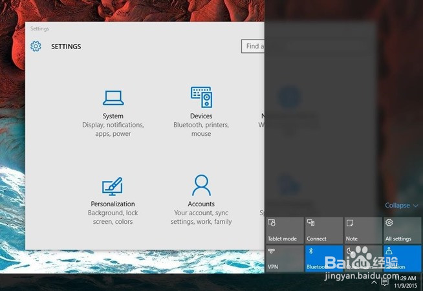
Task: Toggle the Tablet mode quick action
Action: 285,231
